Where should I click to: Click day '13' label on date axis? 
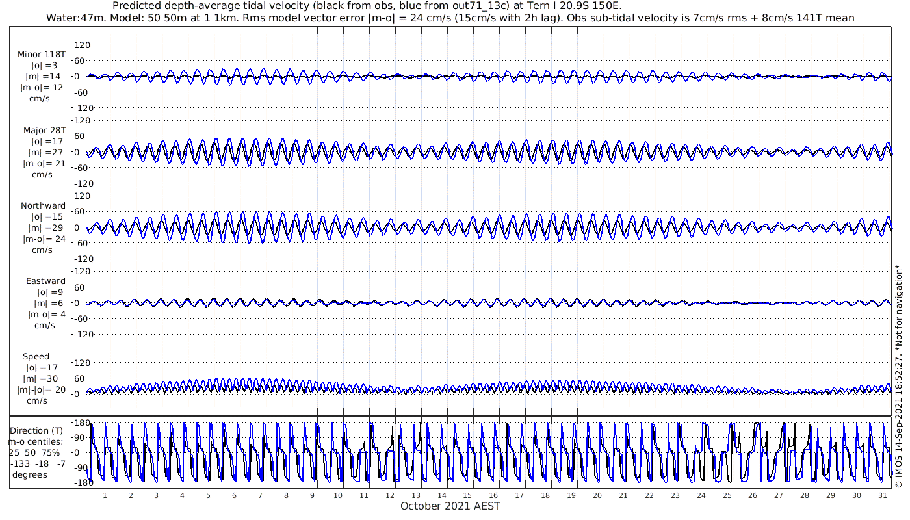click(415, 495)
